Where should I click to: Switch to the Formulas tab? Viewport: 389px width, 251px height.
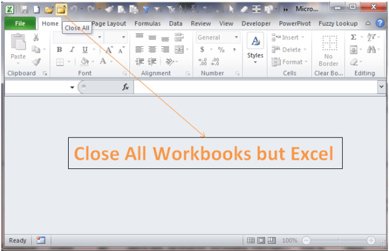point(148,24)
